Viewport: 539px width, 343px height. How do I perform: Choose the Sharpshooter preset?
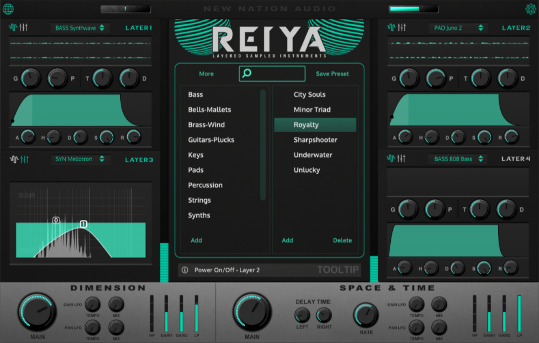click(315, 140)
